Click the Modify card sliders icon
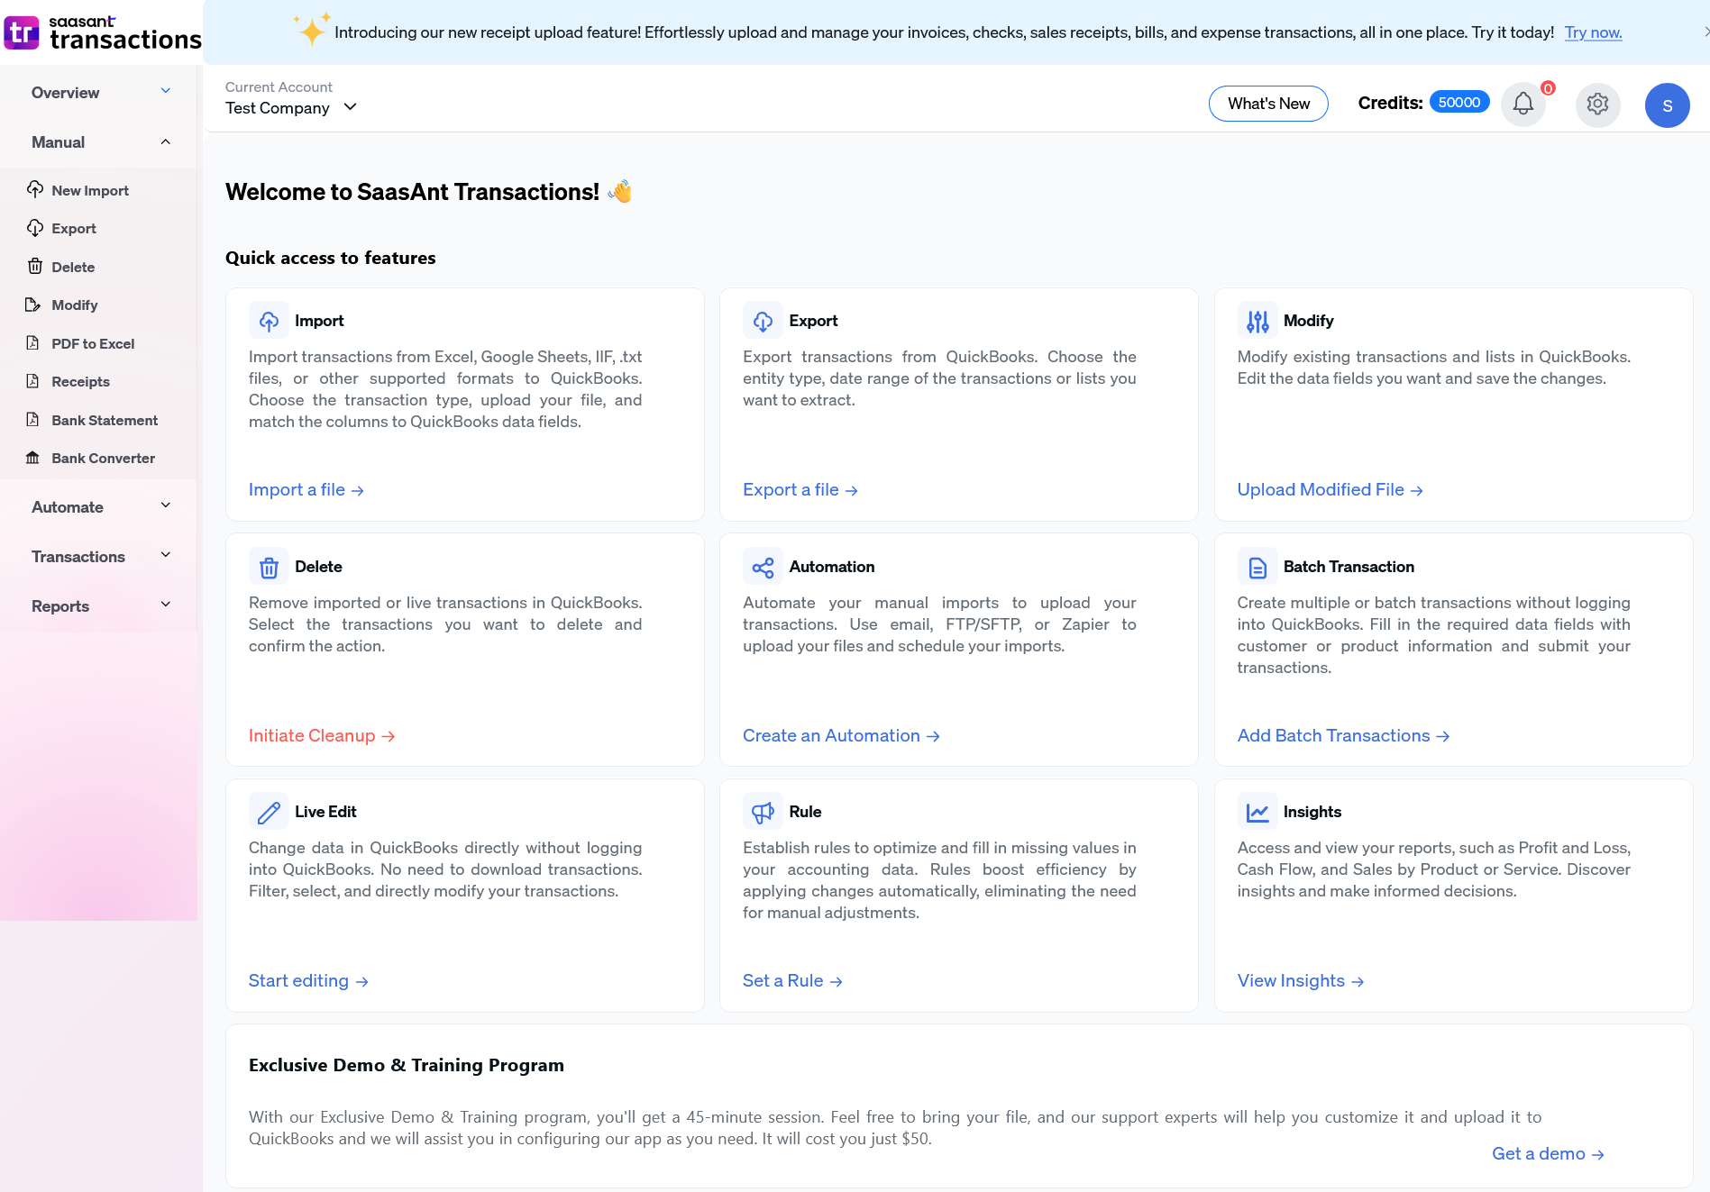 click(x=1257, y=321)
